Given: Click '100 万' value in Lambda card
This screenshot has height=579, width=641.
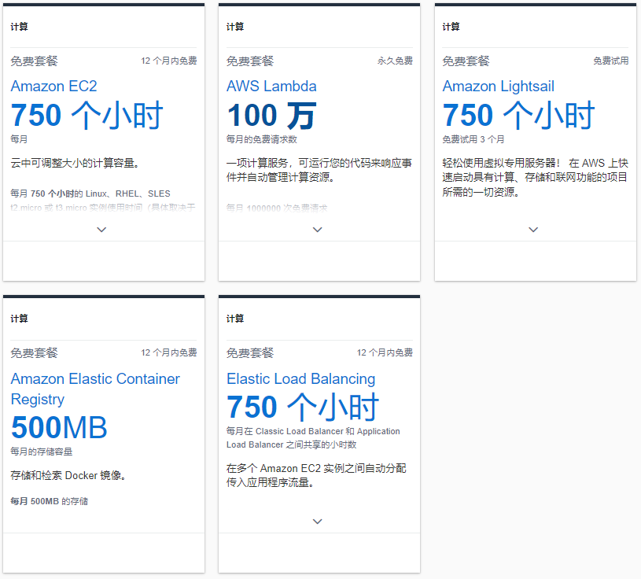Looking at the screenshot, I should 271,116.
